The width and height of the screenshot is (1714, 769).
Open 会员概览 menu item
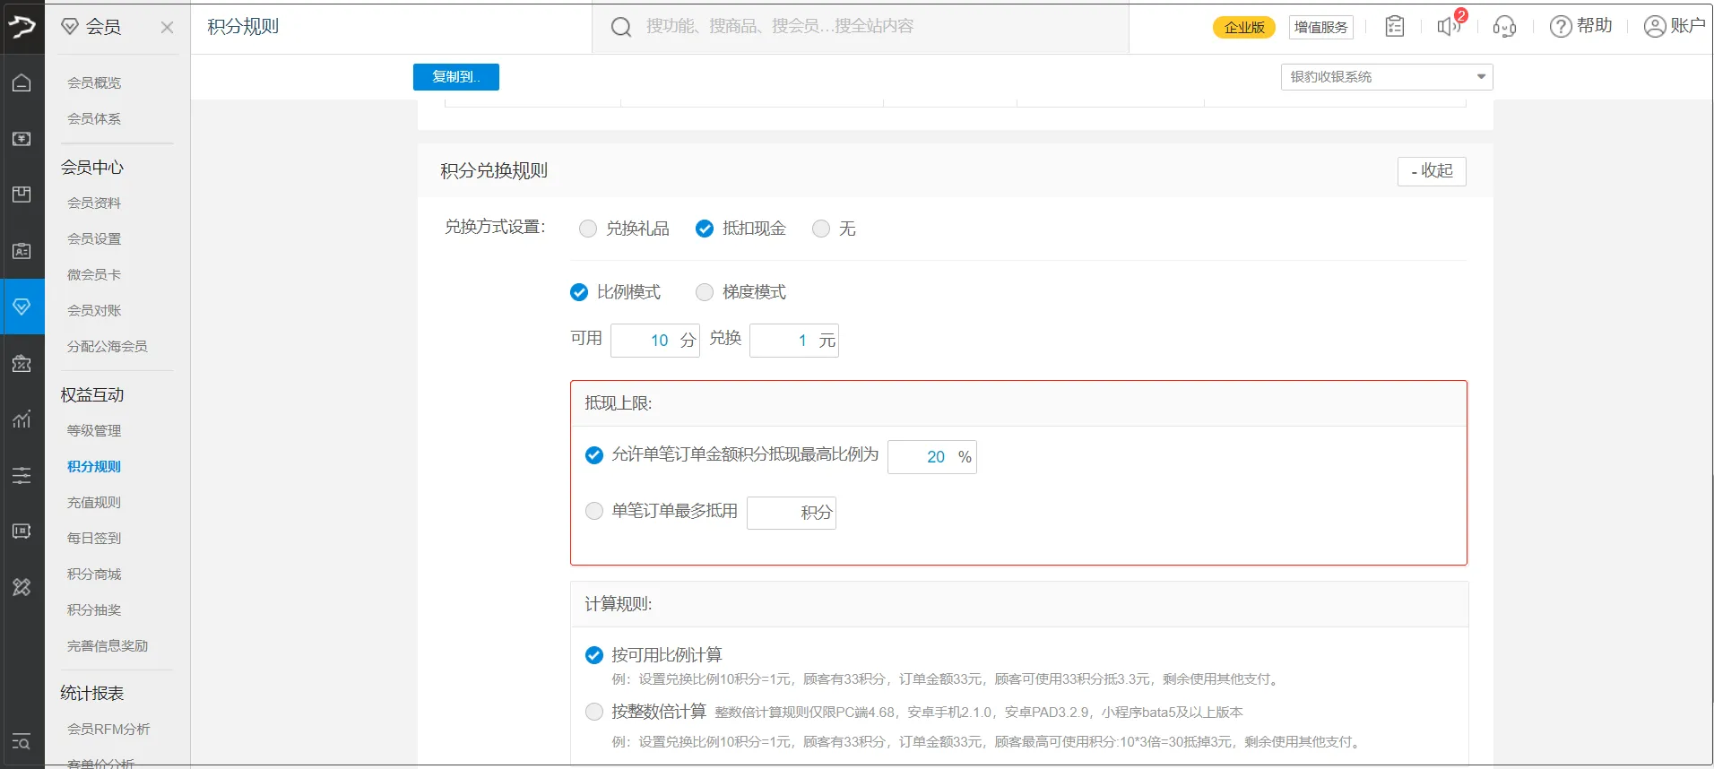click(94, 82)
